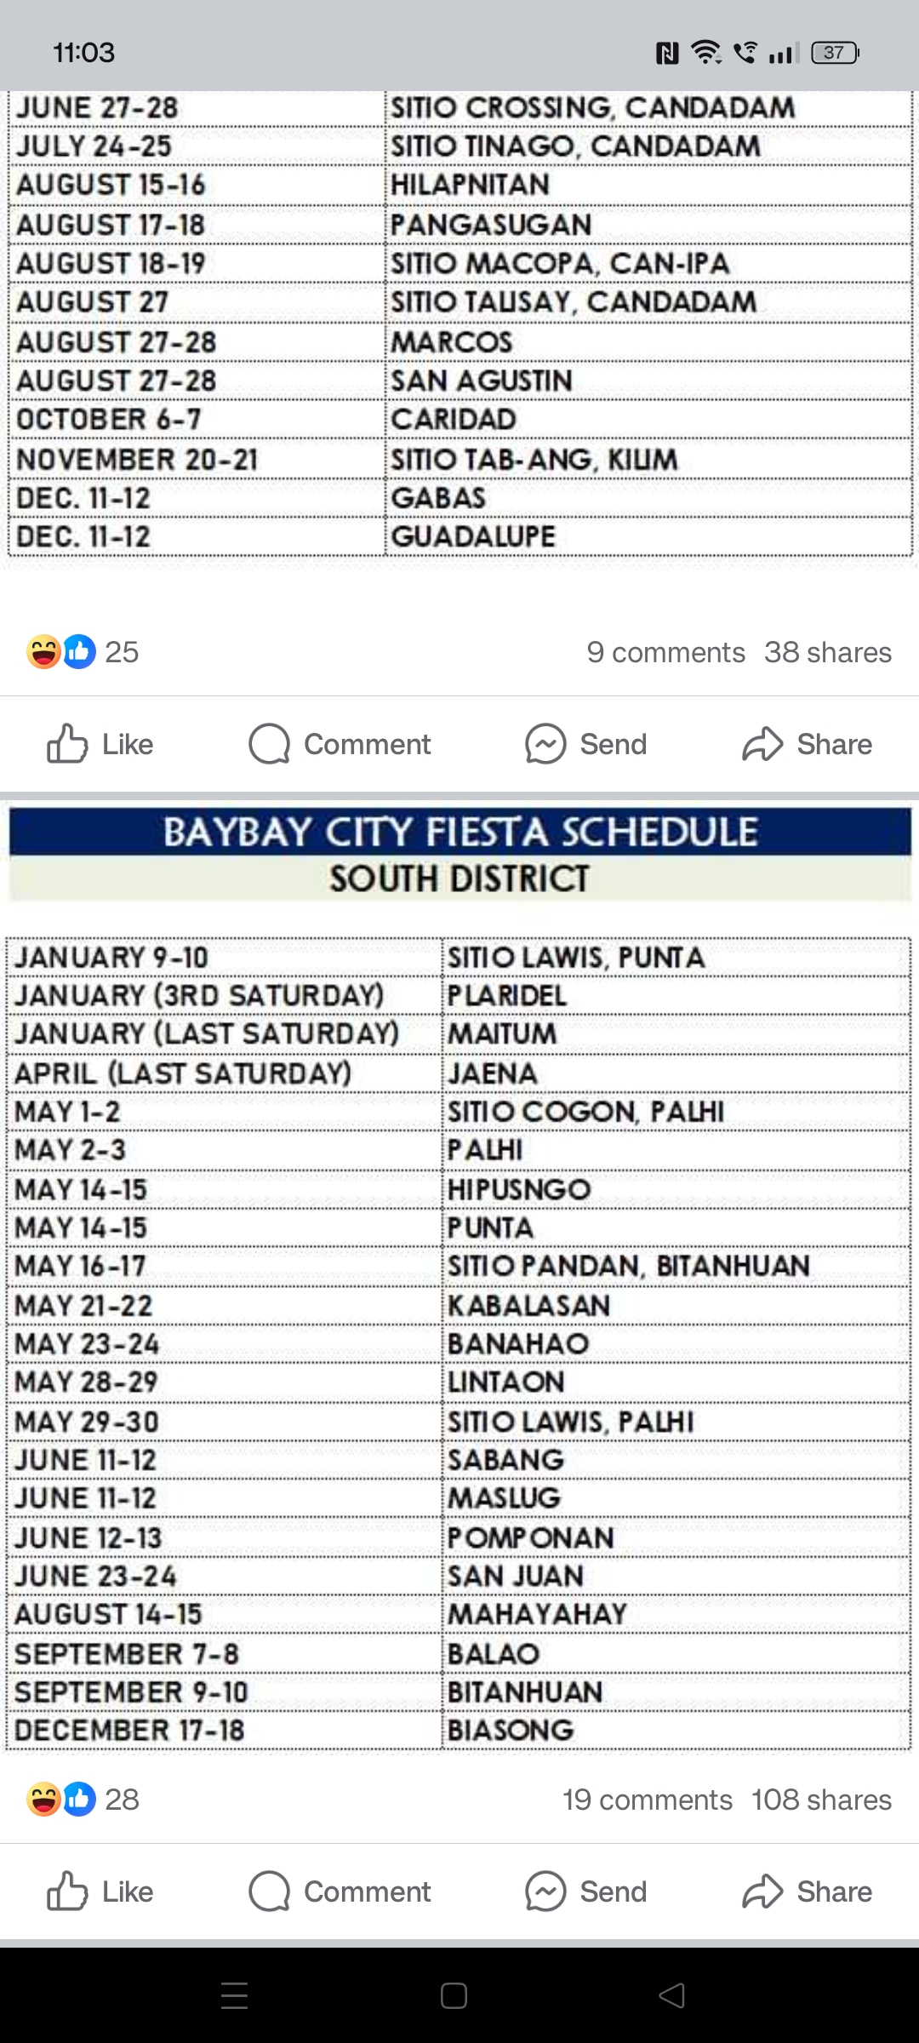Open the 19 comments link

(x=647, y=1800)
